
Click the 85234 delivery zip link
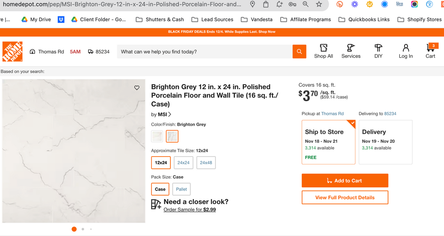click(390, 114)
